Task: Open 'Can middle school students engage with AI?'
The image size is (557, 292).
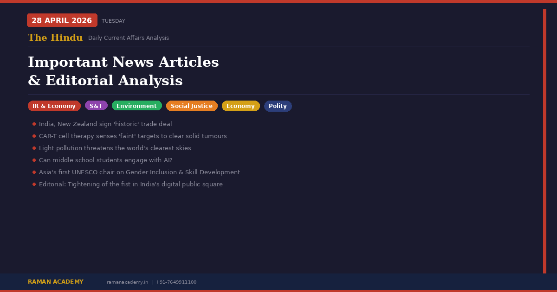Action: [106, 160]
